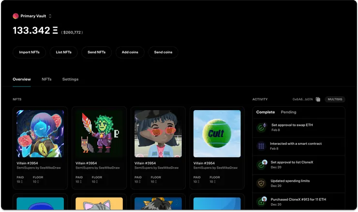Open the pixel art green-haired villain NFT thumbnail

tap(99, 134)
